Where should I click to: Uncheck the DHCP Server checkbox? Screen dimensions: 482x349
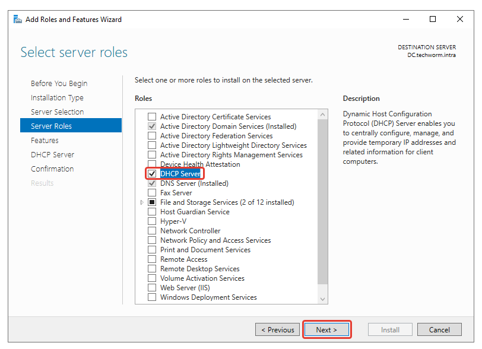[153, 174]
